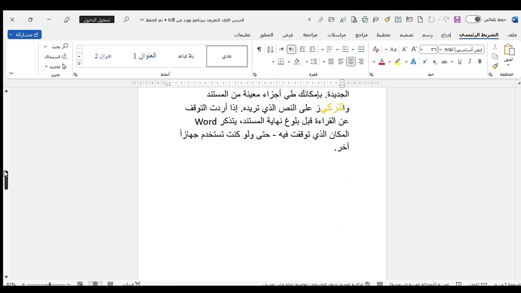This screenshot has width=521, height=293.
Task: Apply the yellow text highlight color
Action: point(398,62)
